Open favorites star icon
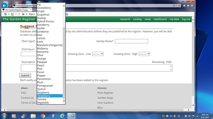The width and height of the screenshot is (213, 119). coord(188,6)
